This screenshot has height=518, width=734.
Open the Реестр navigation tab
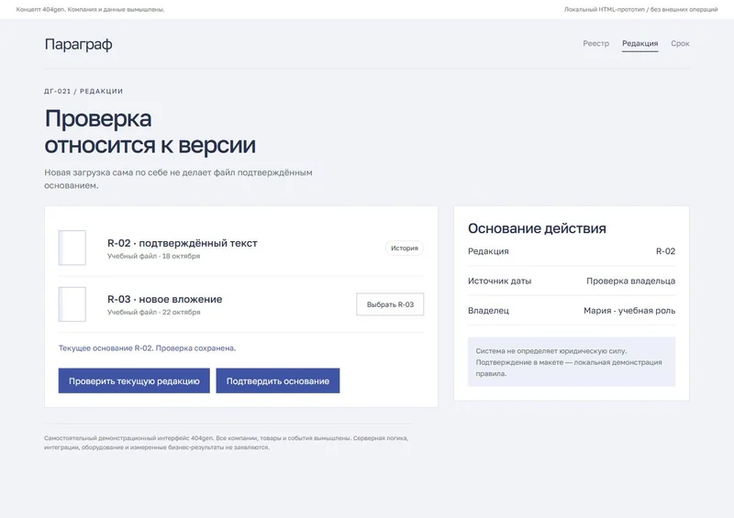(x=595, y=43)
